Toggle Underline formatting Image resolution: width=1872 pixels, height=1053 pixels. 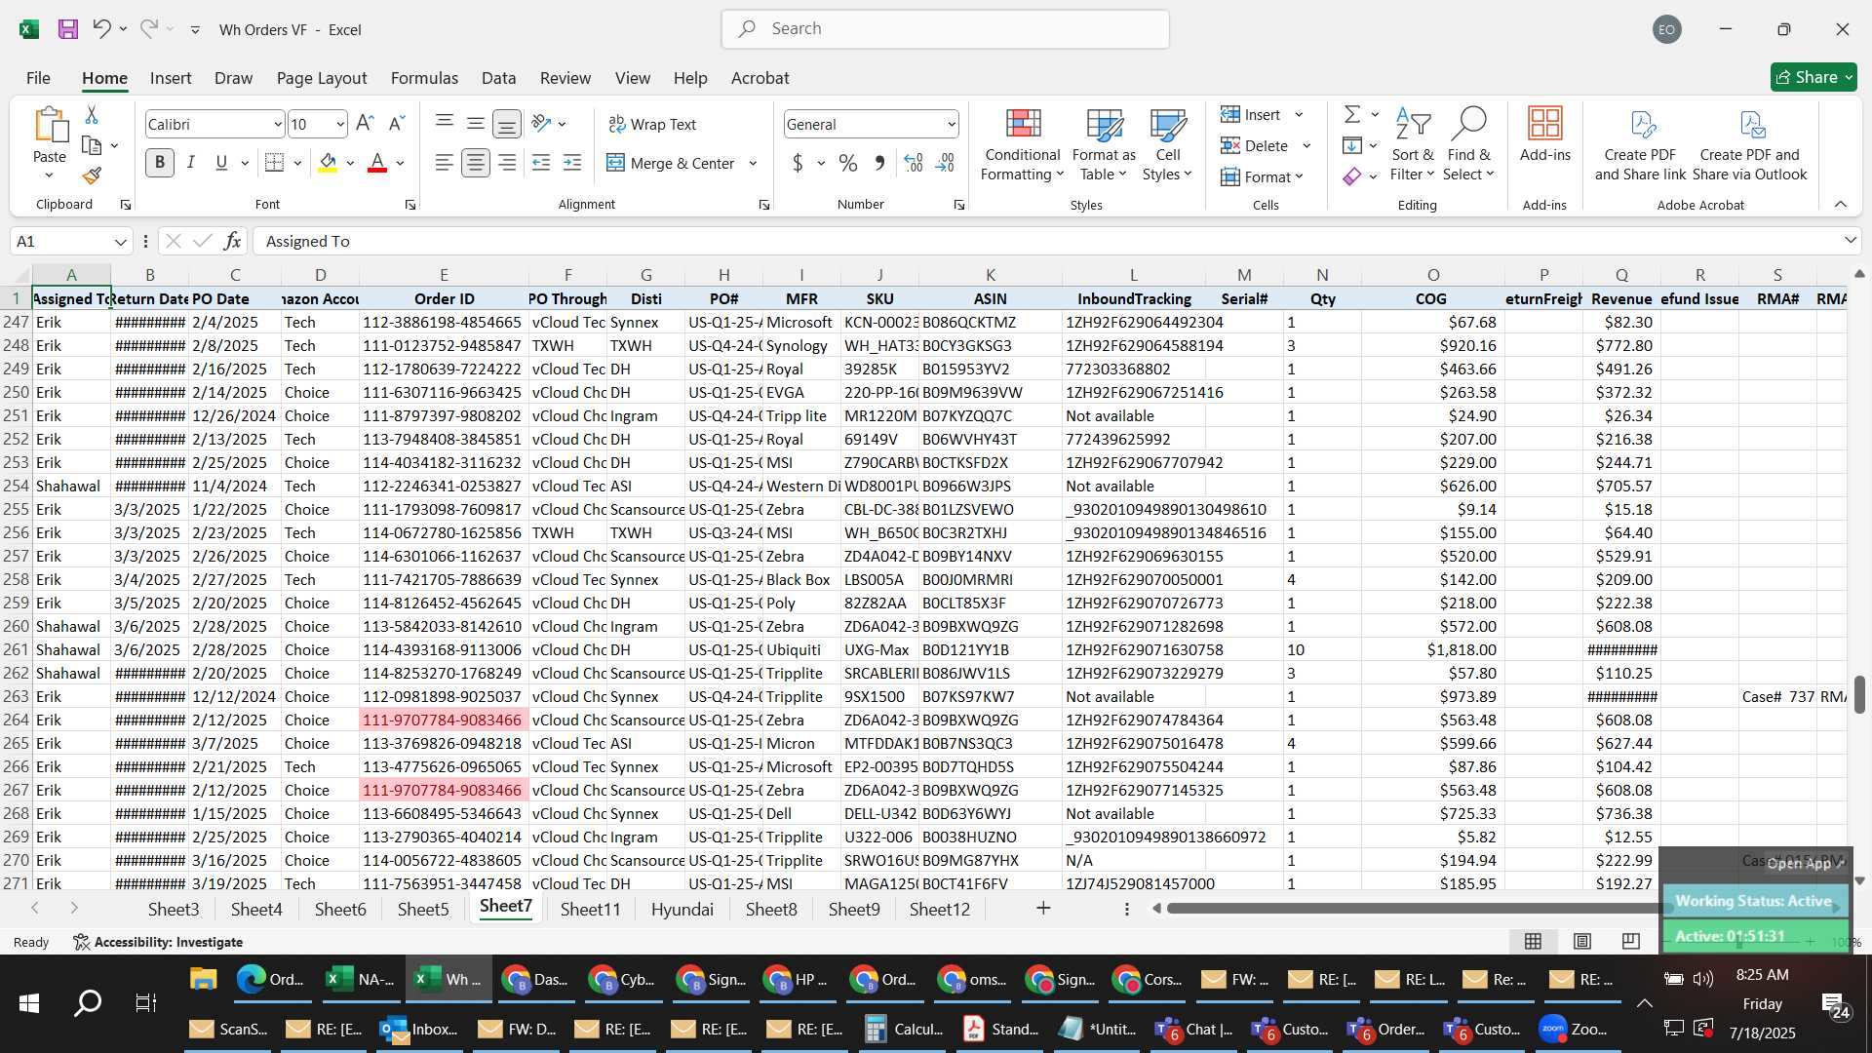coord(221,163)
